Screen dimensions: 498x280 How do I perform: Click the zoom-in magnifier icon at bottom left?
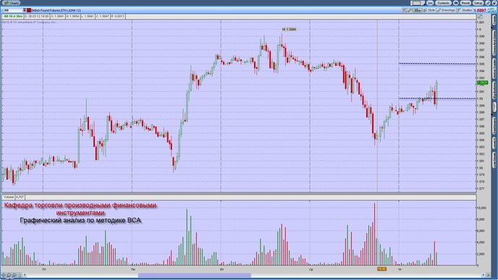[9, 275]
